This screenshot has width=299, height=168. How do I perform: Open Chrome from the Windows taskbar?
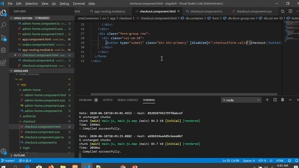pyautogui.click(x=123, y=167)
